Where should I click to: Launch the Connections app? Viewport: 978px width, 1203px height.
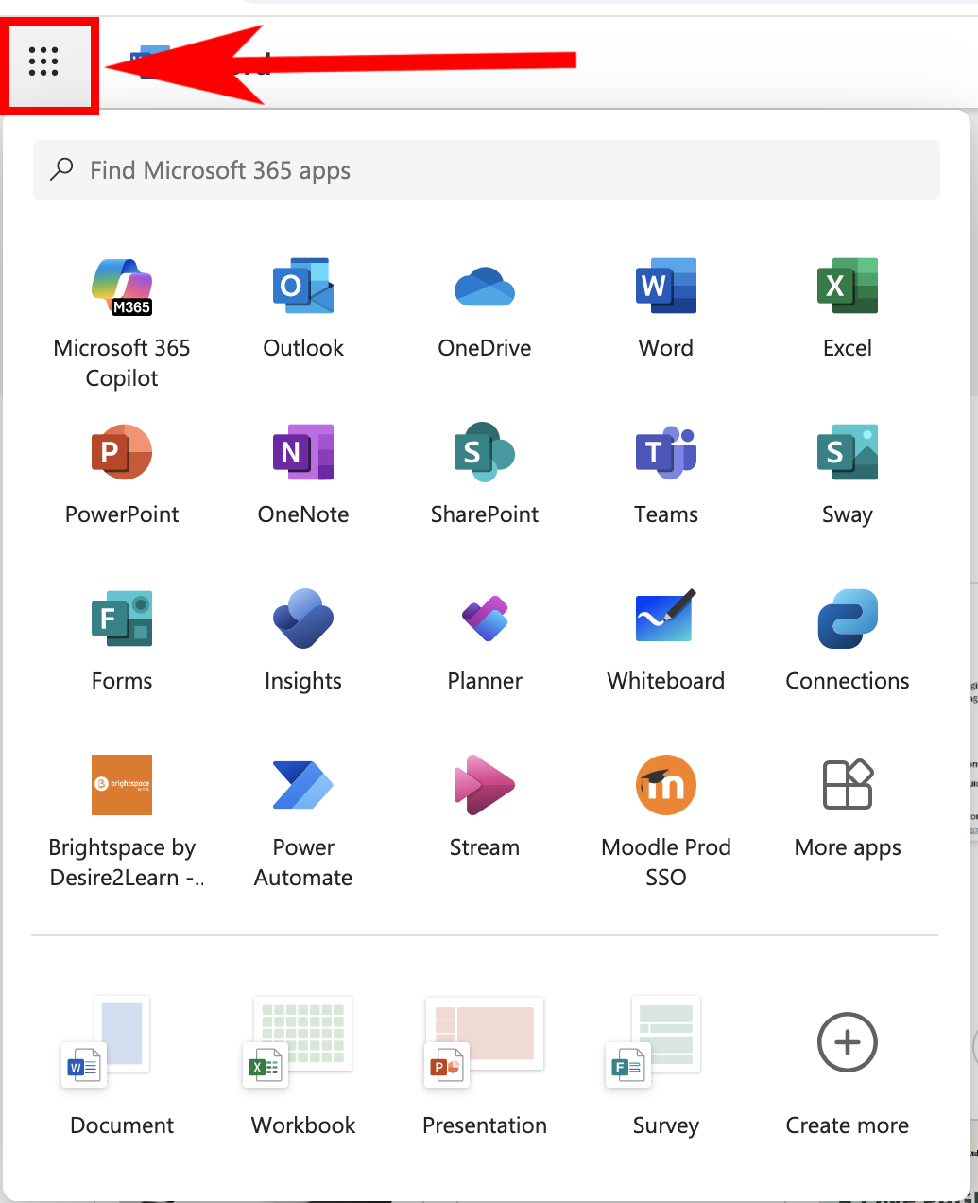pos(848,641)
